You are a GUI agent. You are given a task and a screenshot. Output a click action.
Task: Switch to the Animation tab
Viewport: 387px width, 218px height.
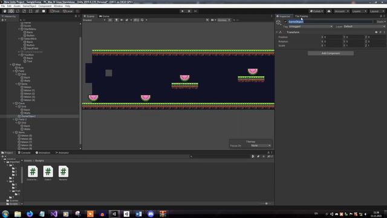tap(43, 153)
